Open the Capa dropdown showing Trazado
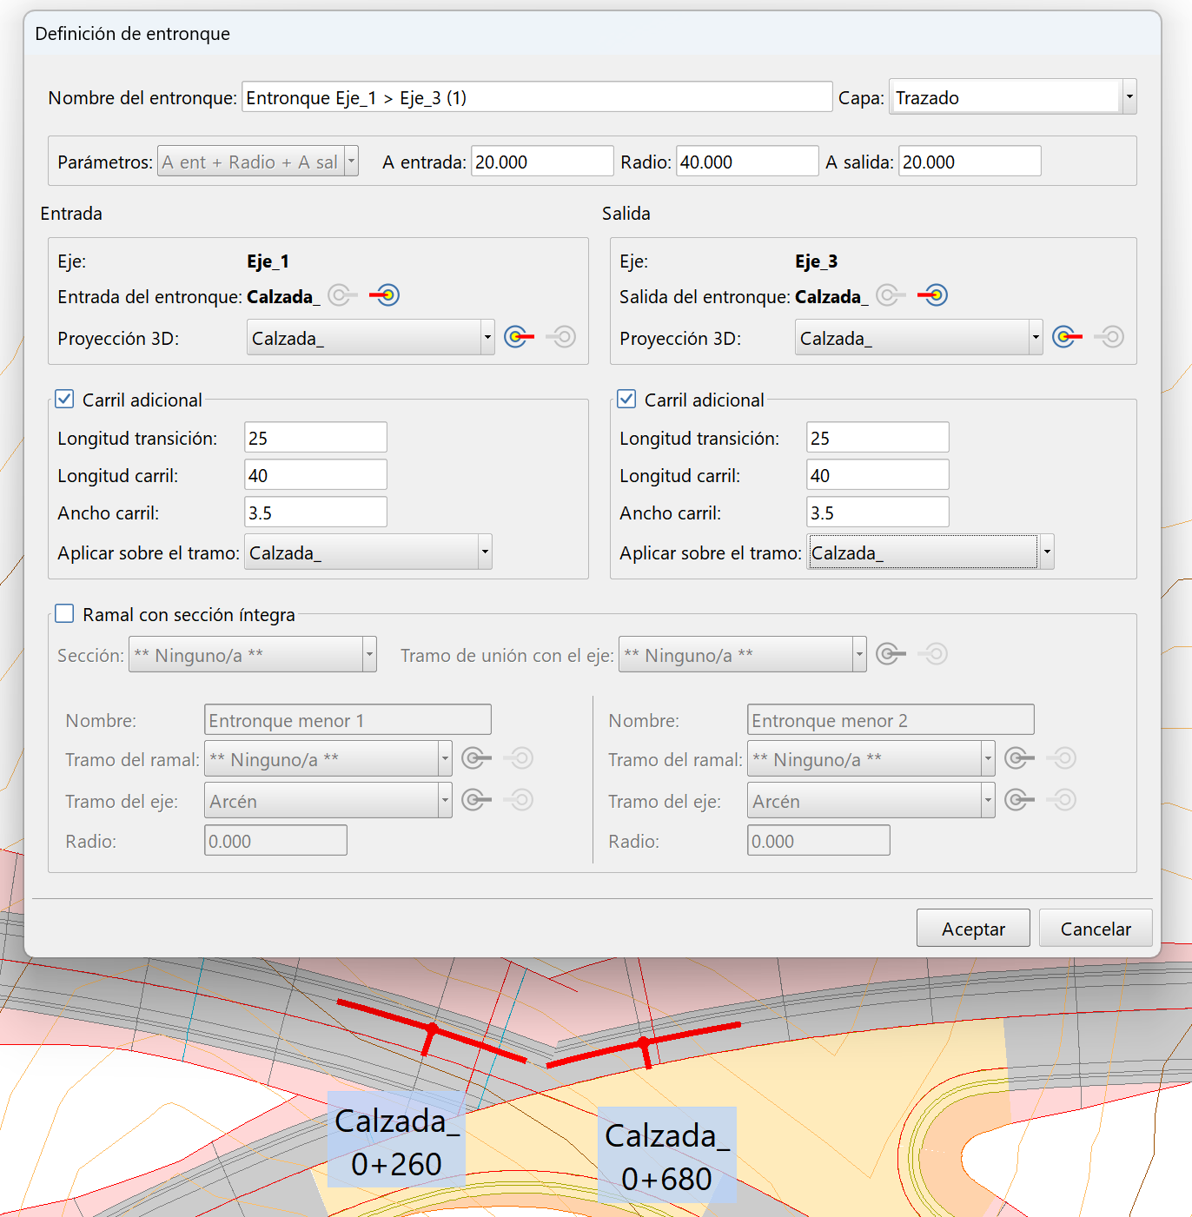 (1129, 97)
